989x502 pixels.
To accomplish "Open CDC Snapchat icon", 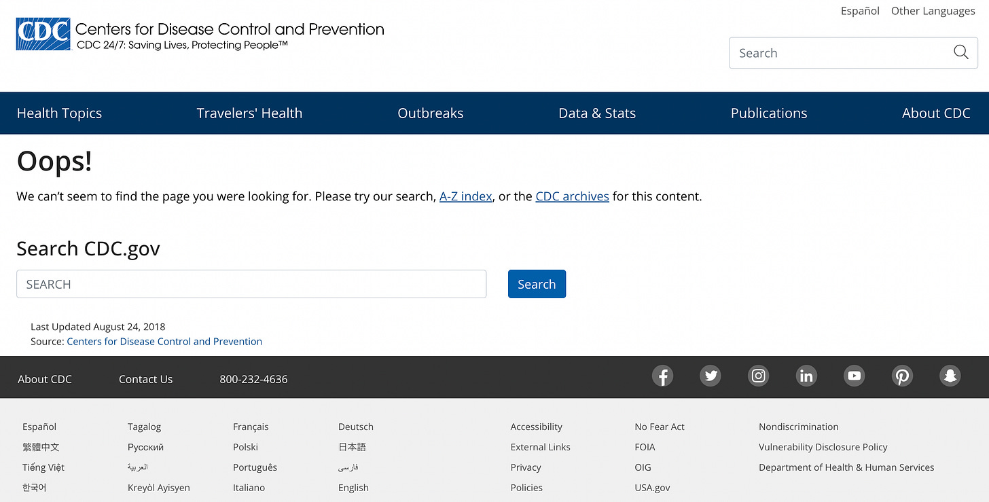I will (950, 376).
